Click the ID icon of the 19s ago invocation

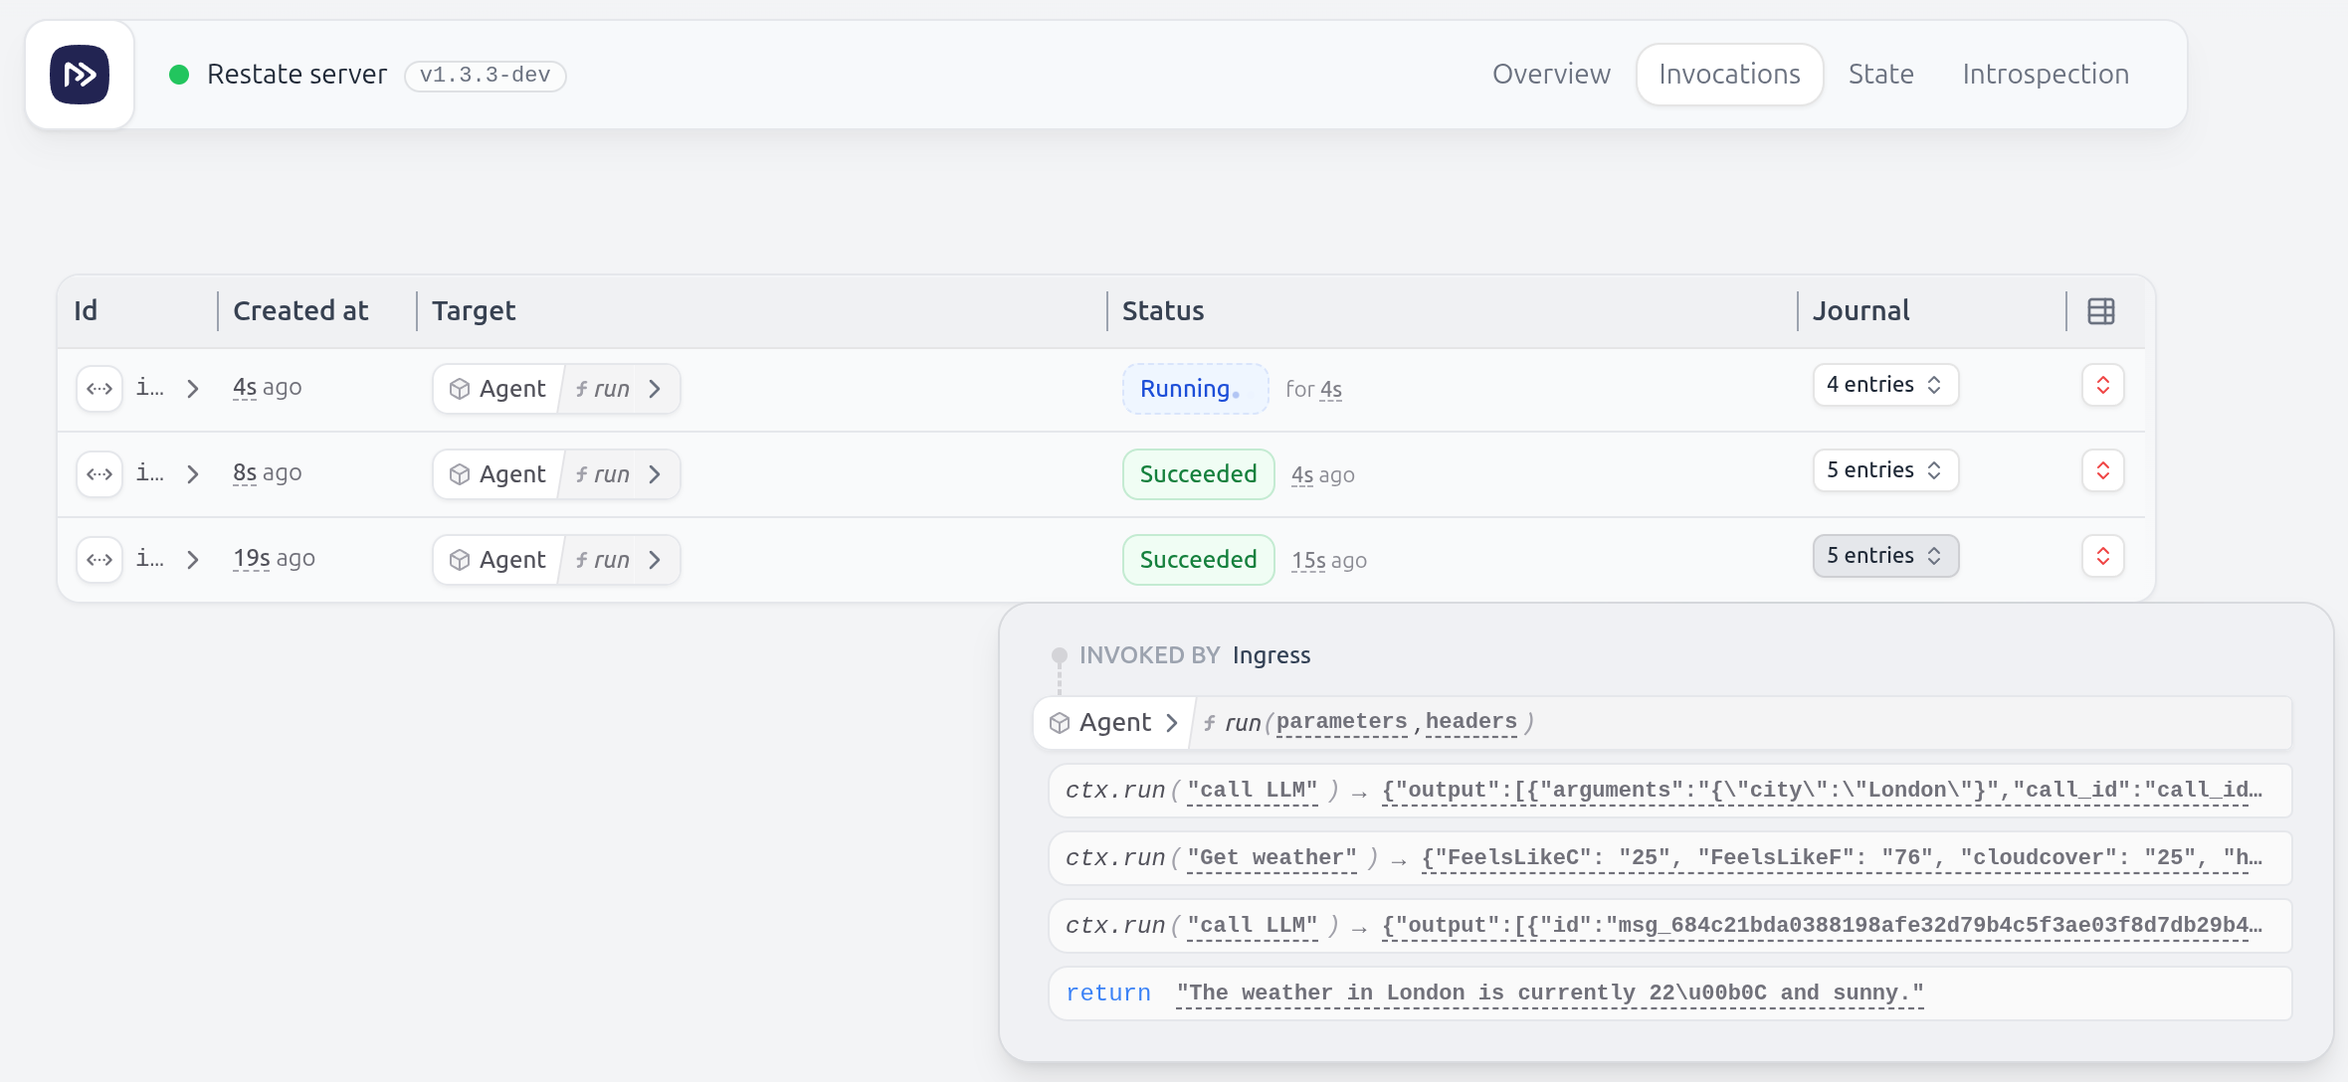pyautogui.click(x=99, y=560)
